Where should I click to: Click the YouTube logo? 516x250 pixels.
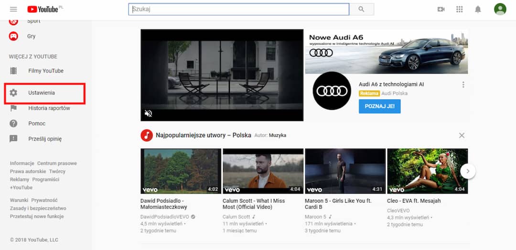click(43, 9)
